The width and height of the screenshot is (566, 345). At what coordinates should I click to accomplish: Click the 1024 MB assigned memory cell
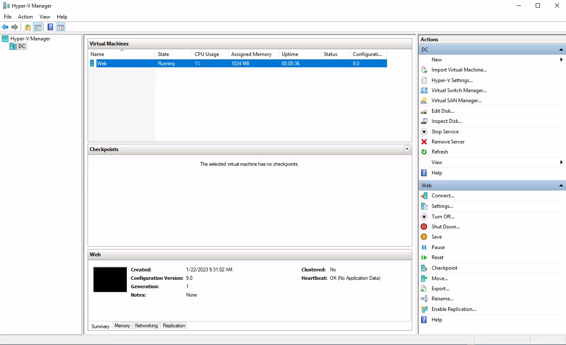click(x=240, y=64)
